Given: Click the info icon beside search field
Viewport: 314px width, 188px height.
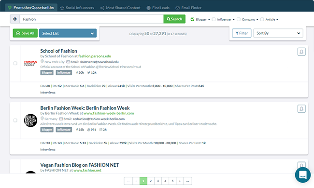Looking at the screenshot, I should (15, 19).
